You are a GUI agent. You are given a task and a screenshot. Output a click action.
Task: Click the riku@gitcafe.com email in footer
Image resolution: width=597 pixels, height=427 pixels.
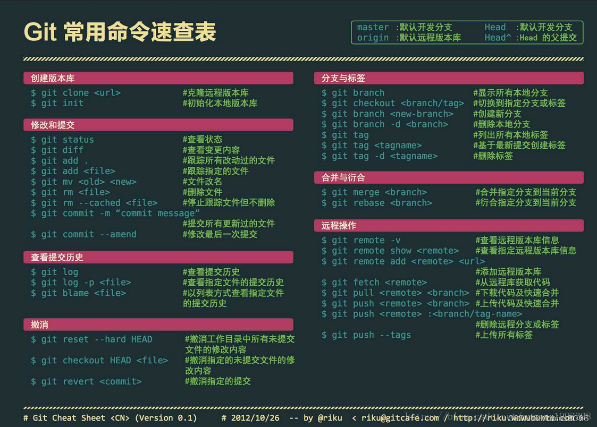[x=400, y=418]
